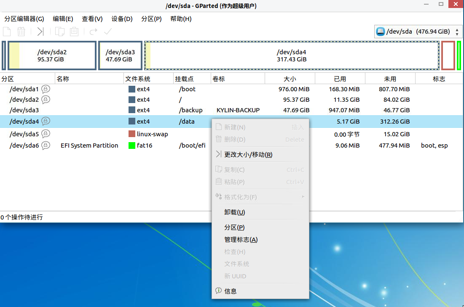The height and width of the screenshot is (307, 464).
Task: Click the lock icon beside /dev/sda2
Action: pyautogui.click(x=46, y=100)
